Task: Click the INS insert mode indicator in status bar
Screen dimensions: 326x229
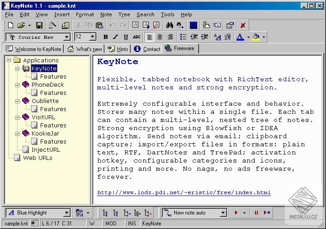Action: pos(132,224)
